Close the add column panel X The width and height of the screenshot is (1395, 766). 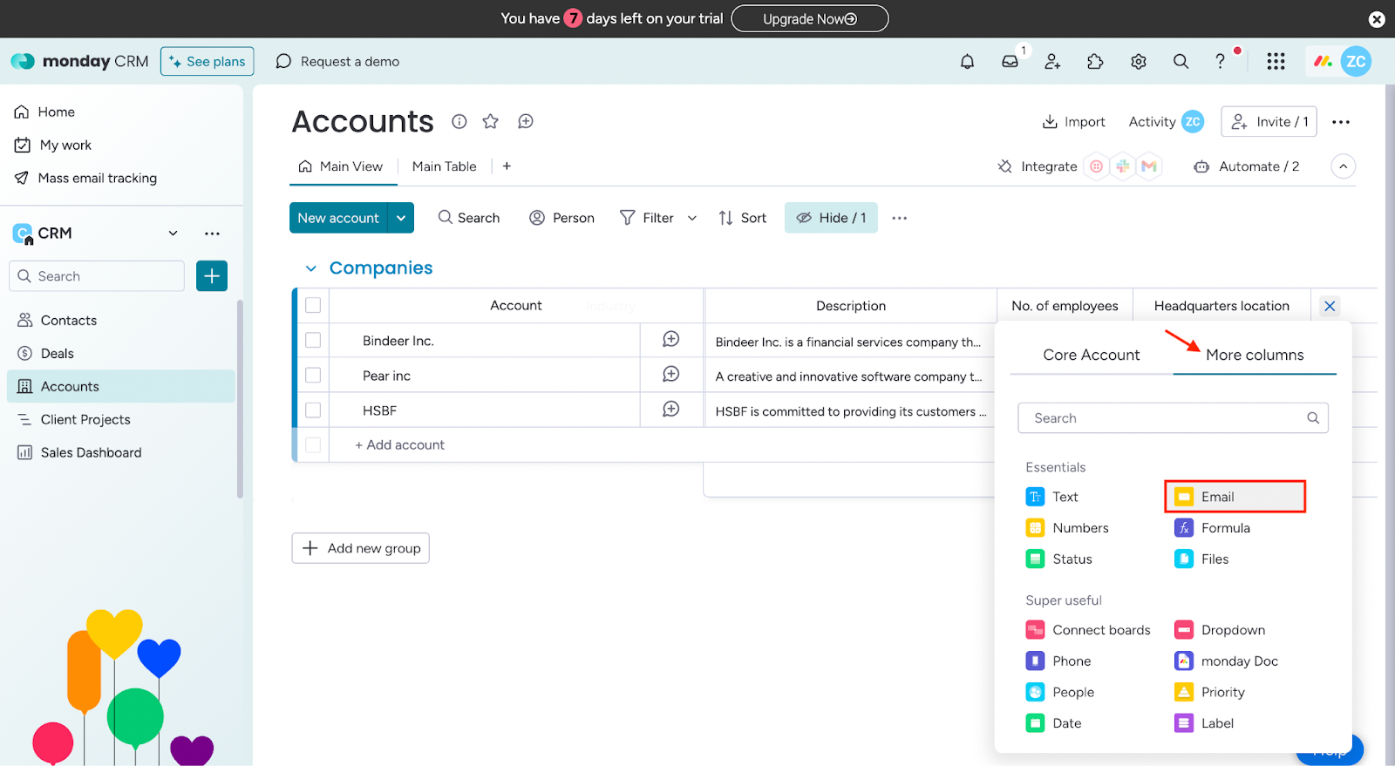(x=1330, y=306)
